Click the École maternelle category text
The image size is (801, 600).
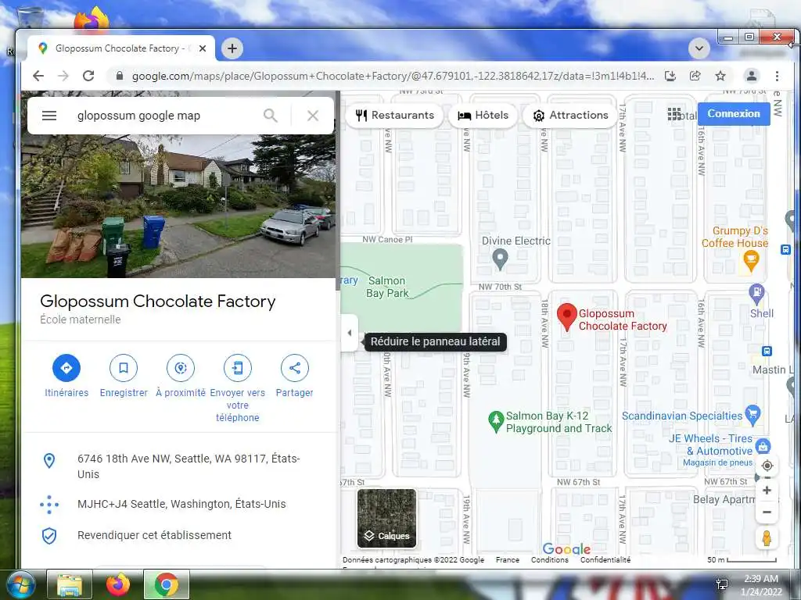81,320
